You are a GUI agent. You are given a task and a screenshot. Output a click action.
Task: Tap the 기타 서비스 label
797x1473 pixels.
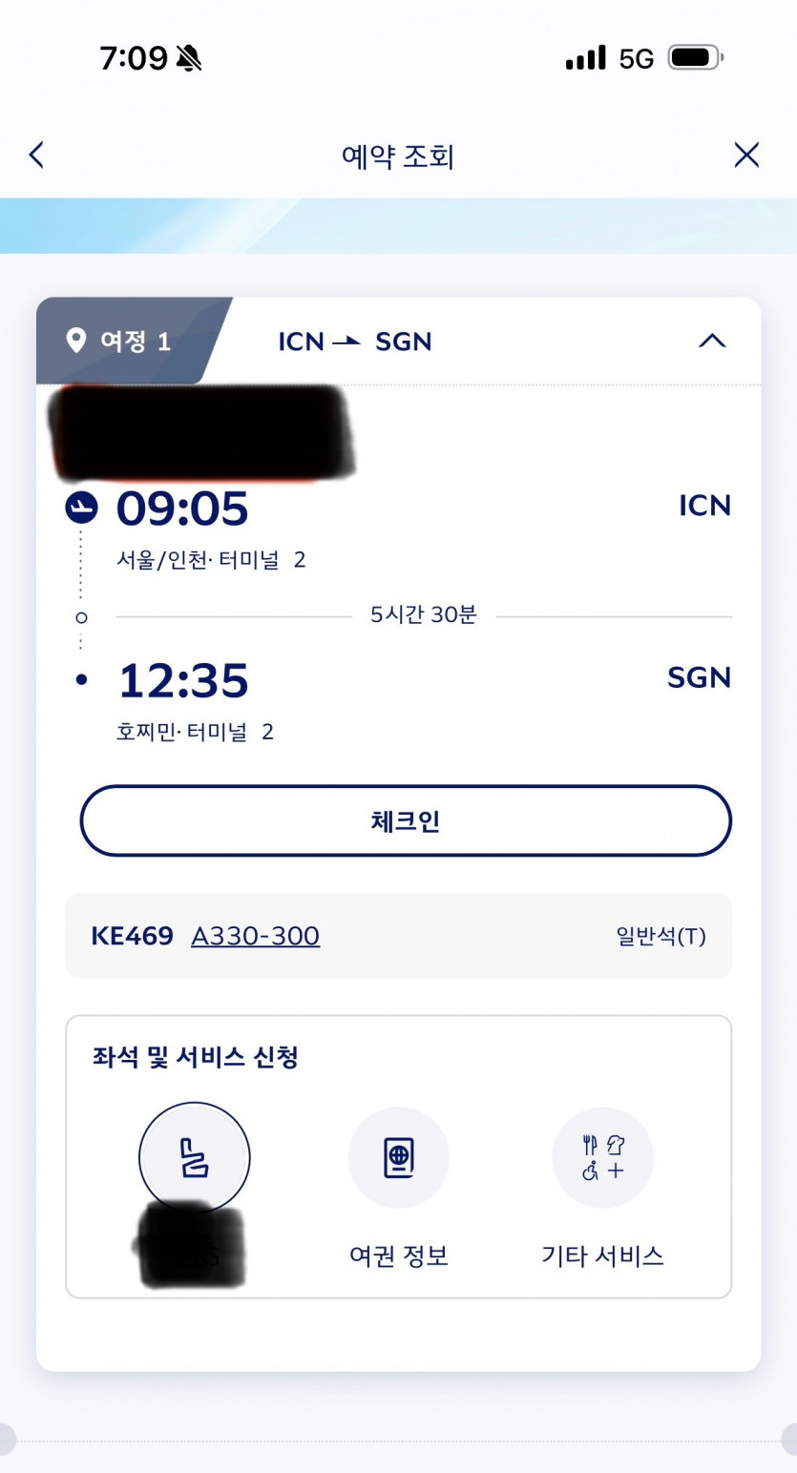(x=602, y=1255)
